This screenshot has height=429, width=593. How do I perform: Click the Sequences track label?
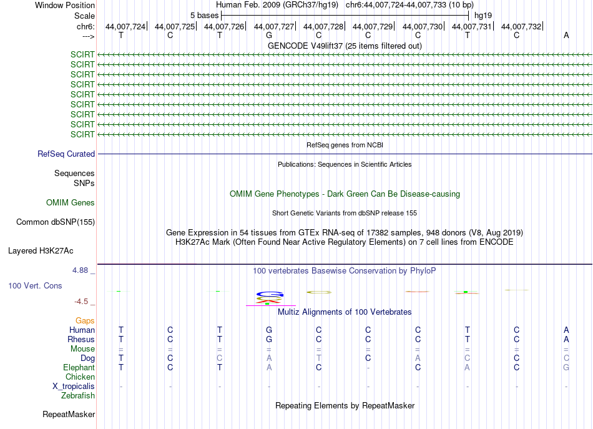coord(74,173)
